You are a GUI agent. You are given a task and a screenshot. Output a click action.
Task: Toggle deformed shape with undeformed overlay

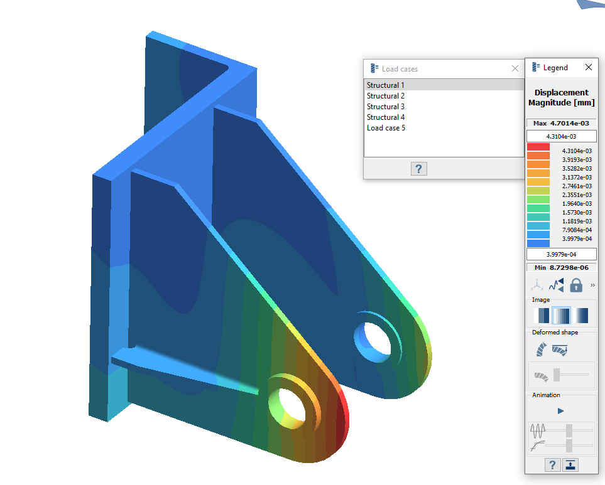click(559, 350)
